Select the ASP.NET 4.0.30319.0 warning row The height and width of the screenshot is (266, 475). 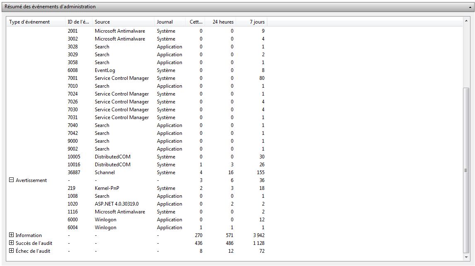116,204
